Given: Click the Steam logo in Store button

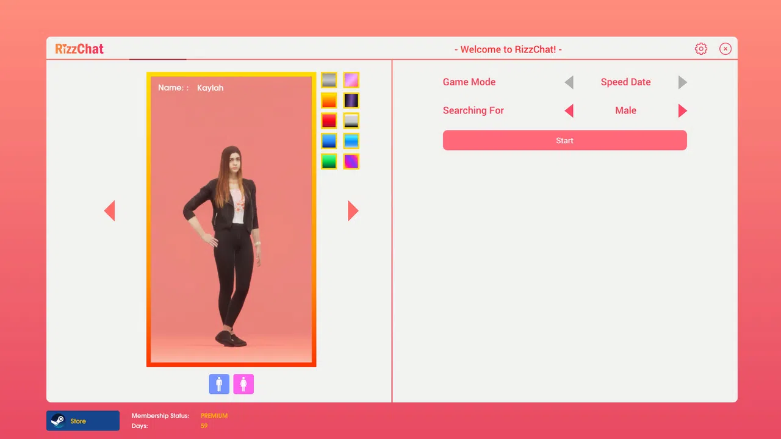Looking at the screenshot, I should click(x=58, y=421).
